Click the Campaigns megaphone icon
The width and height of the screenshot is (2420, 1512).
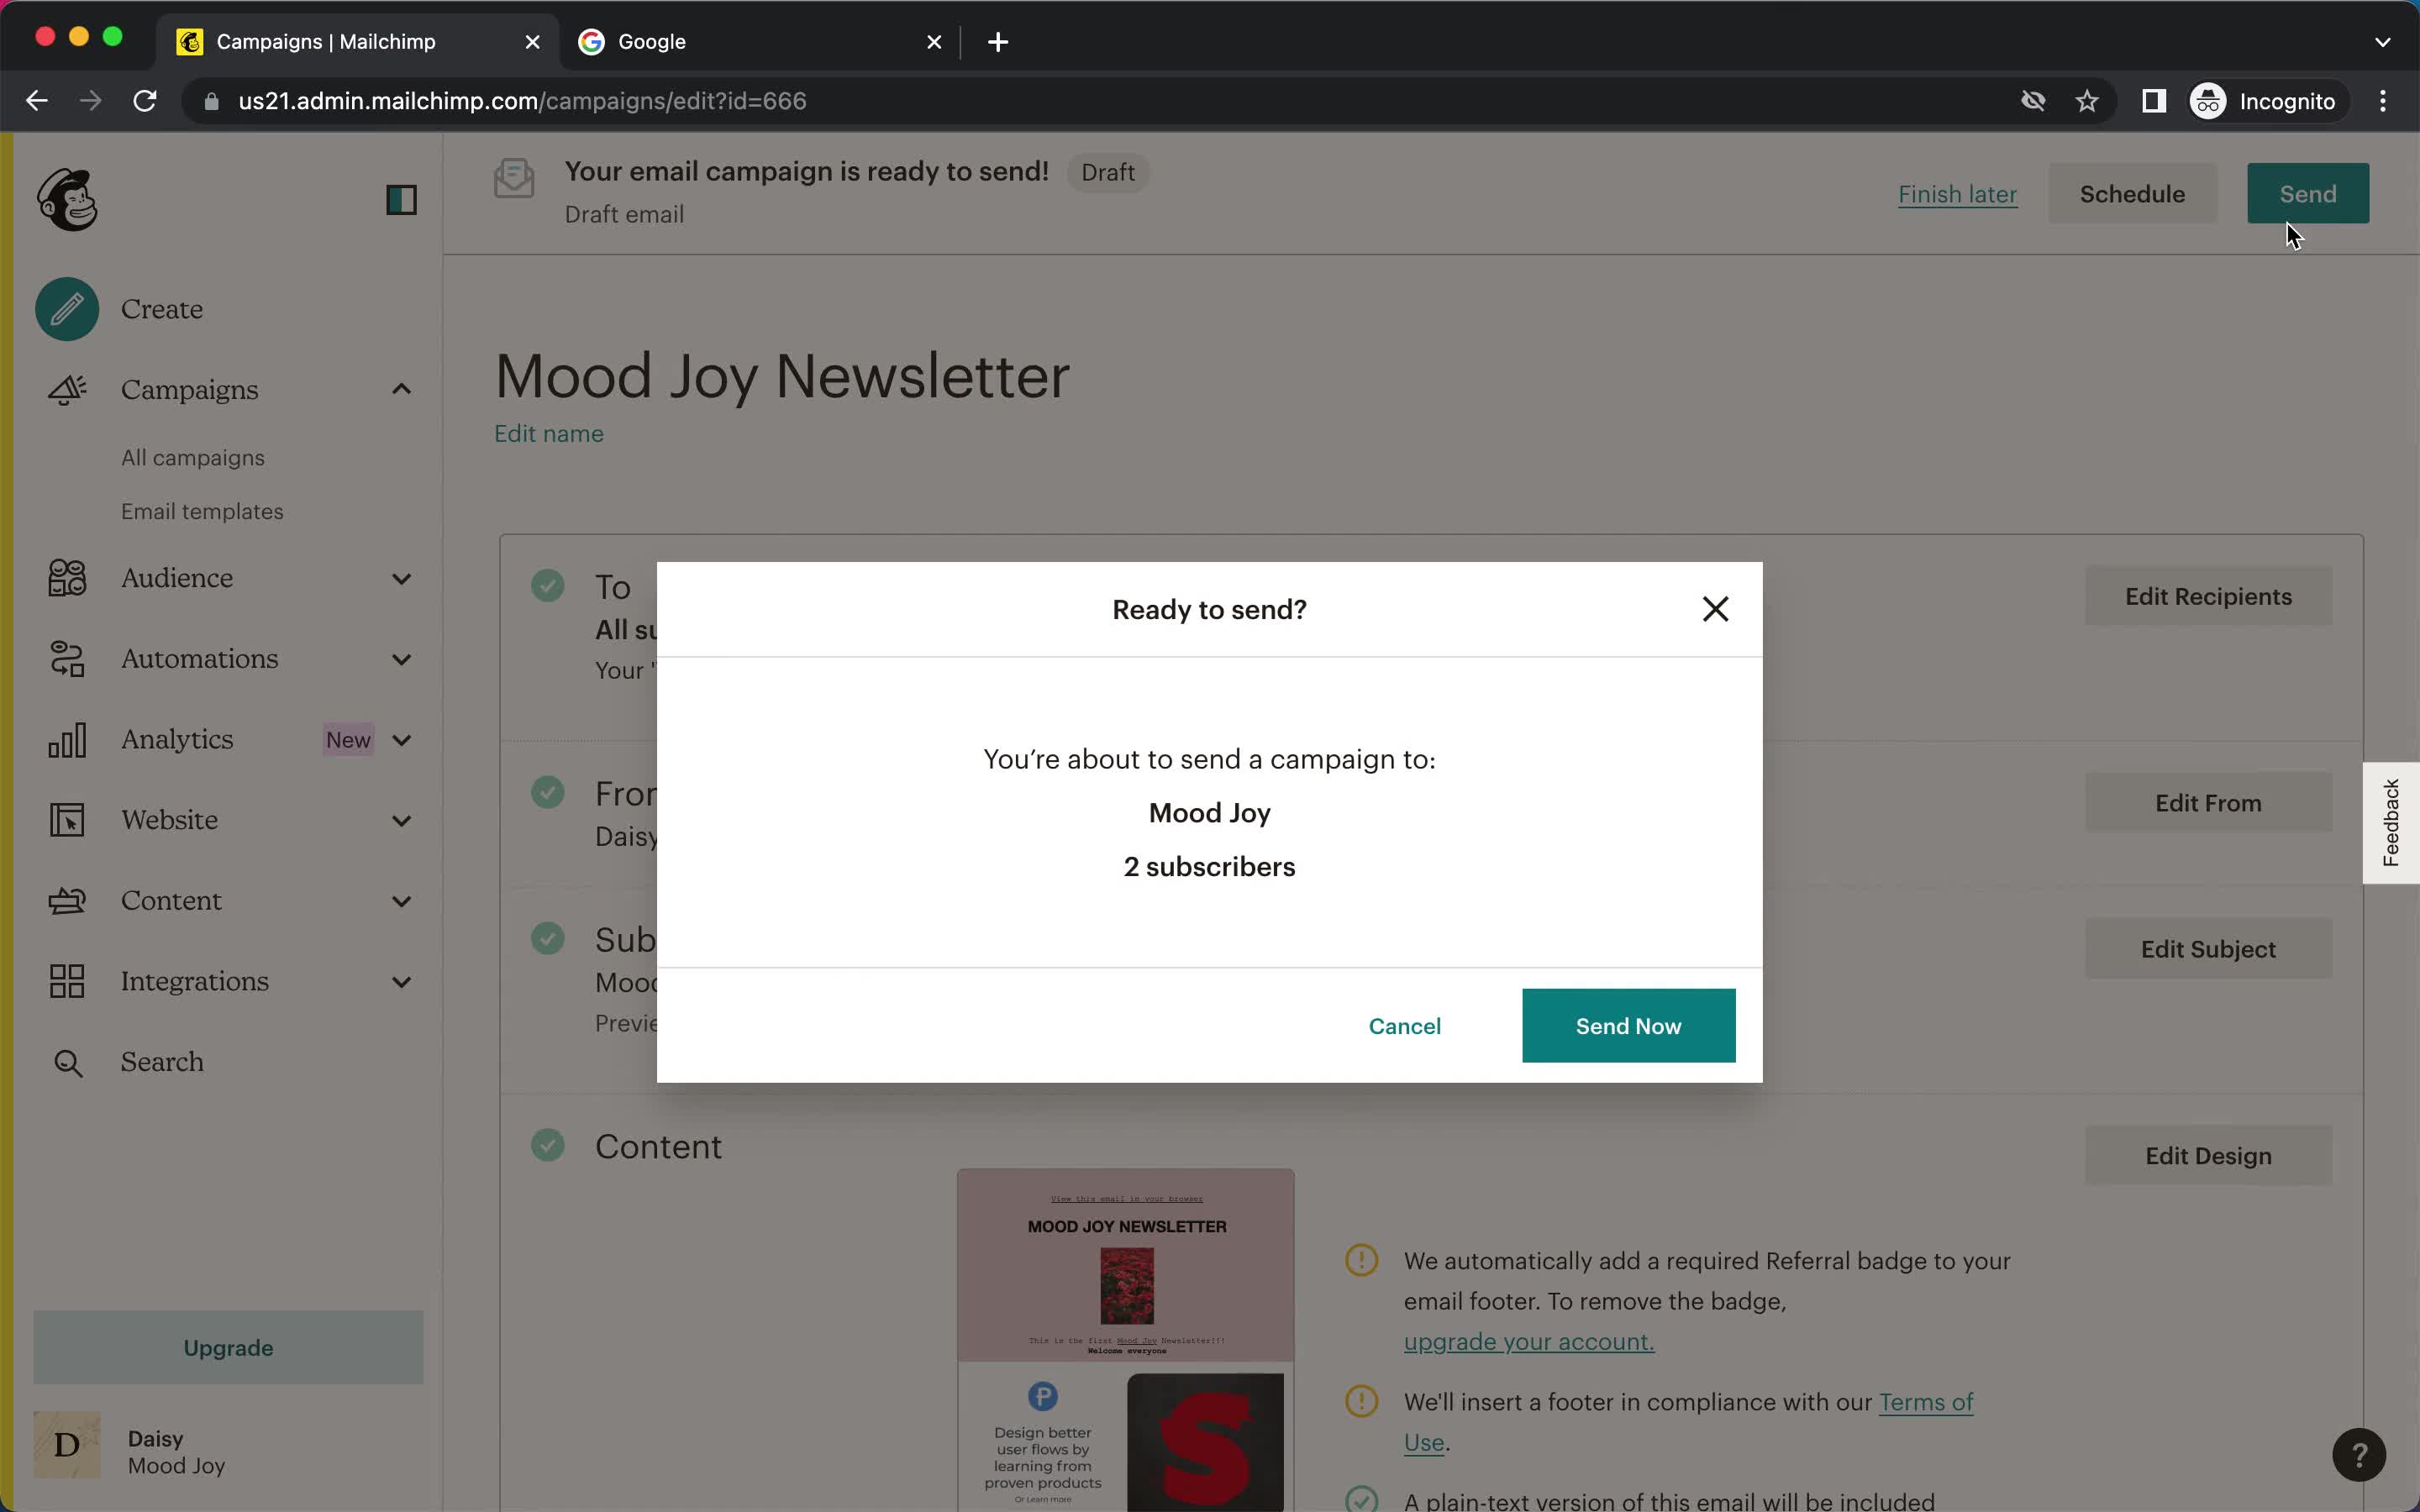point(65,386)
